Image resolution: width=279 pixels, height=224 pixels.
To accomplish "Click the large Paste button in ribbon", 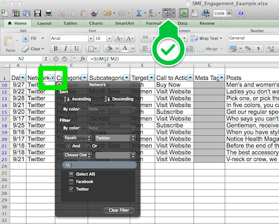I will tap(9, 43).
